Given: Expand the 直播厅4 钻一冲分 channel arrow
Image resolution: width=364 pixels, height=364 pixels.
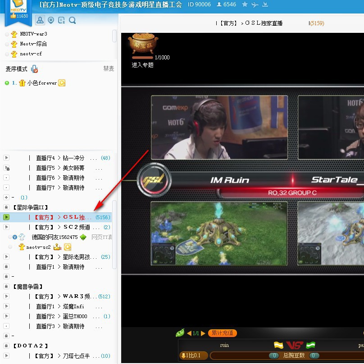Looking at the screenshot, I should [6, 157].
